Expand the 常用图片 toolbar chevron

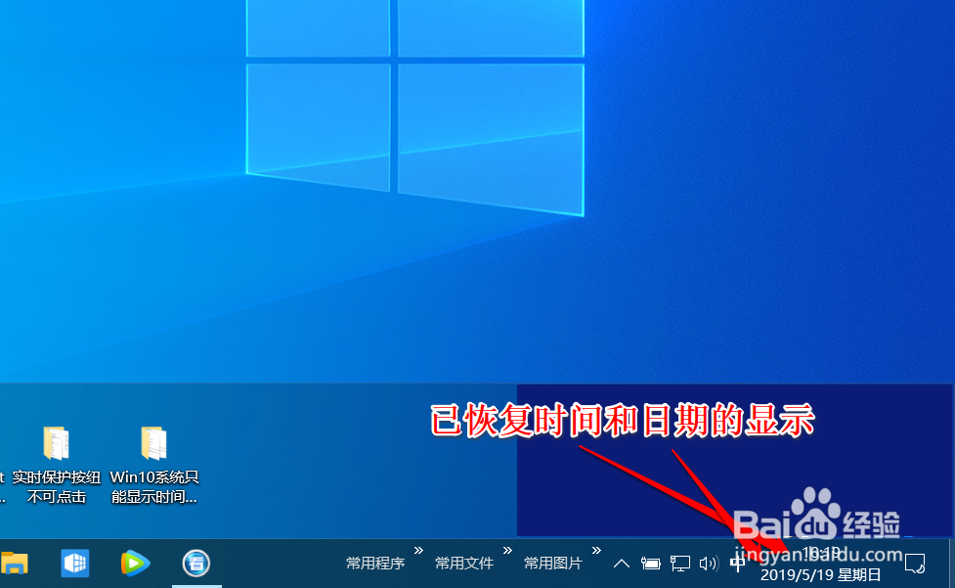click(595, 550)
